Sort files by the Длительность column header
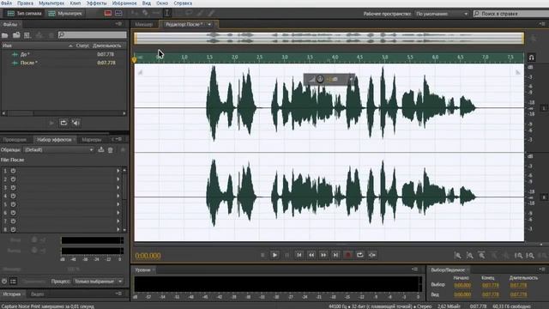Image resolution: width=549 pixels, height=309 pixels. pos(106,45)
